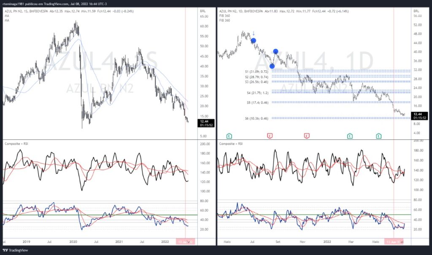Click the rtominaga1981 publication header text
The image size is (432, 255).
coord(54,4)
